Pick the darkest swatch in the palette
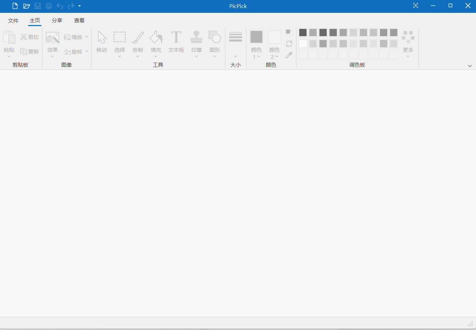The width and height of the screenshot is (476, 330). [x=303, y=32]
